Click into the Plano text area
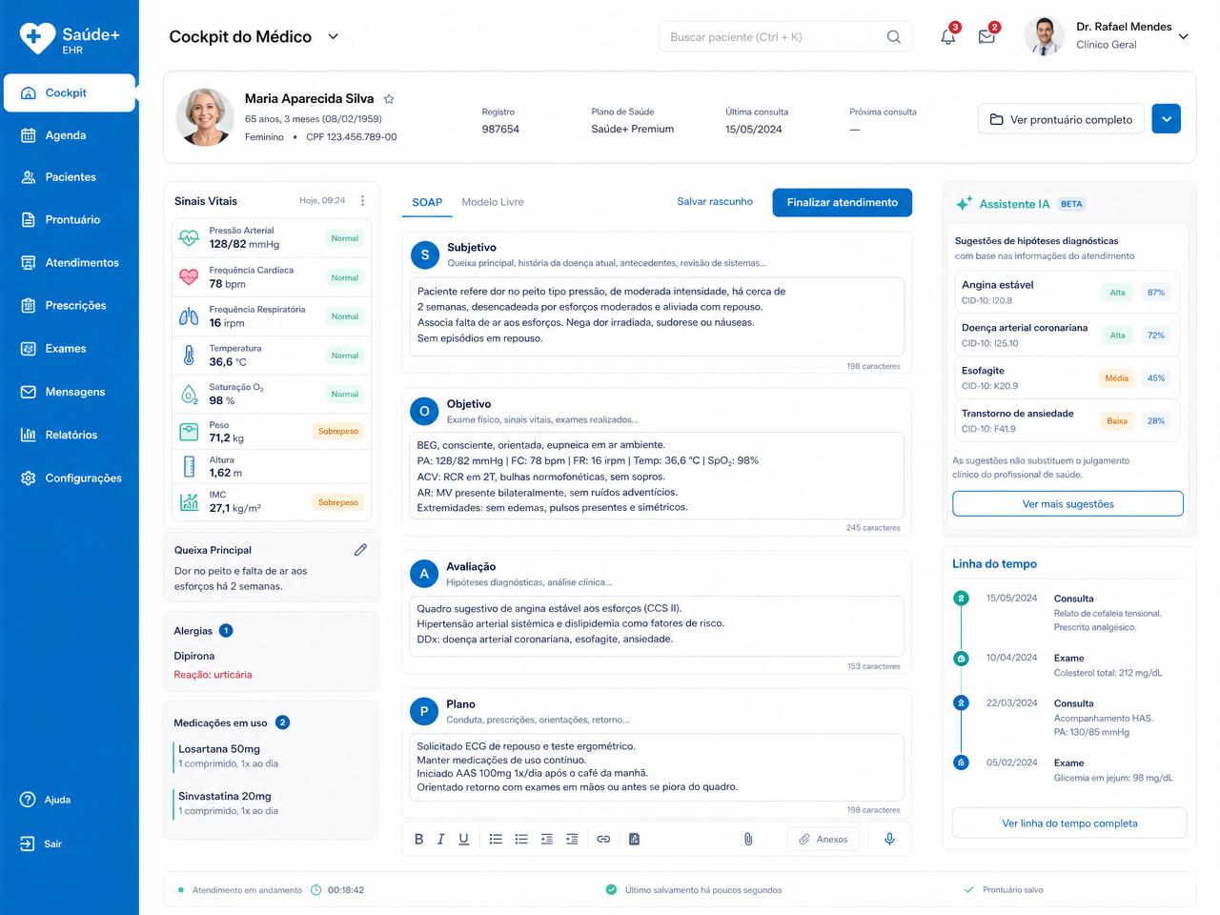Image resolution: width=1220 pixels, height=915 pixels. tap(657, 767)
